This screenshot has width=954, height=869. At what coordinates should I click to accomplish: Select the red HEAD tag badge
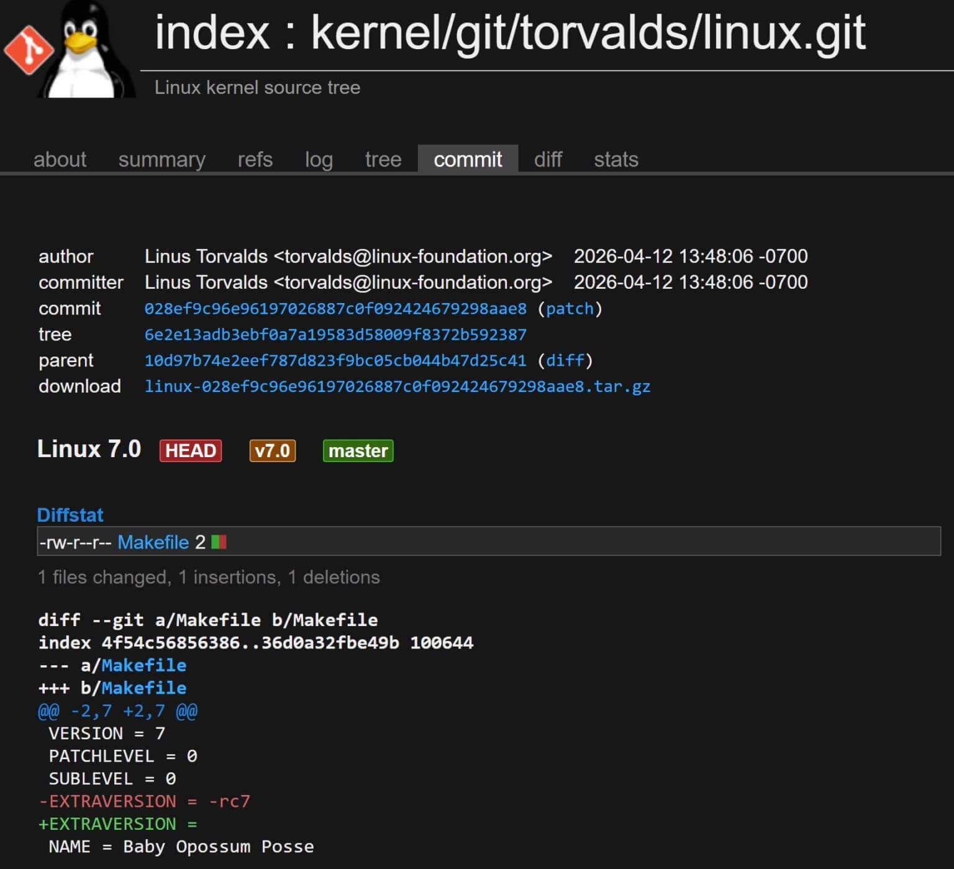pos(190,451)
